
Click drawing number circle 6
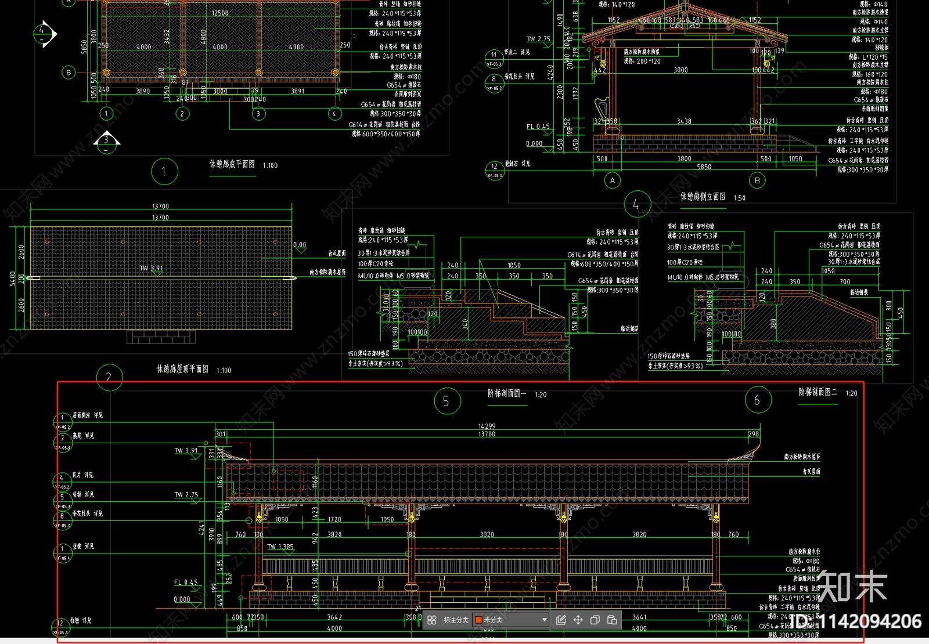click(758, 400)
